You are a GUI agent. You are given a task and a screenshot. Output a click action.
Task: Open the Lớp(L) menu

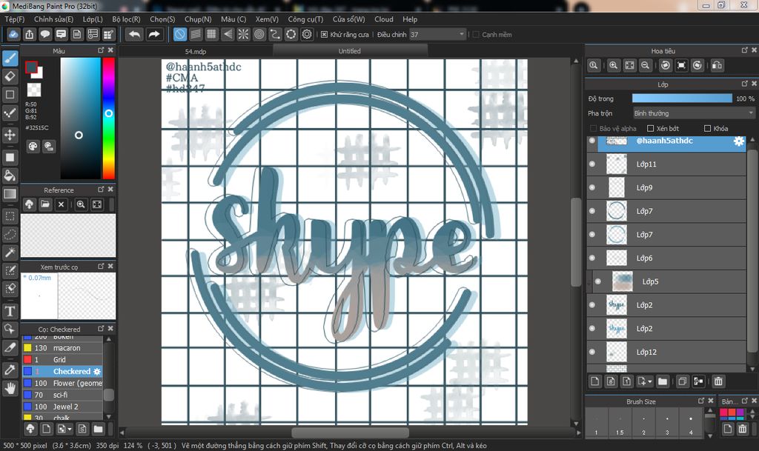[93, 19]
